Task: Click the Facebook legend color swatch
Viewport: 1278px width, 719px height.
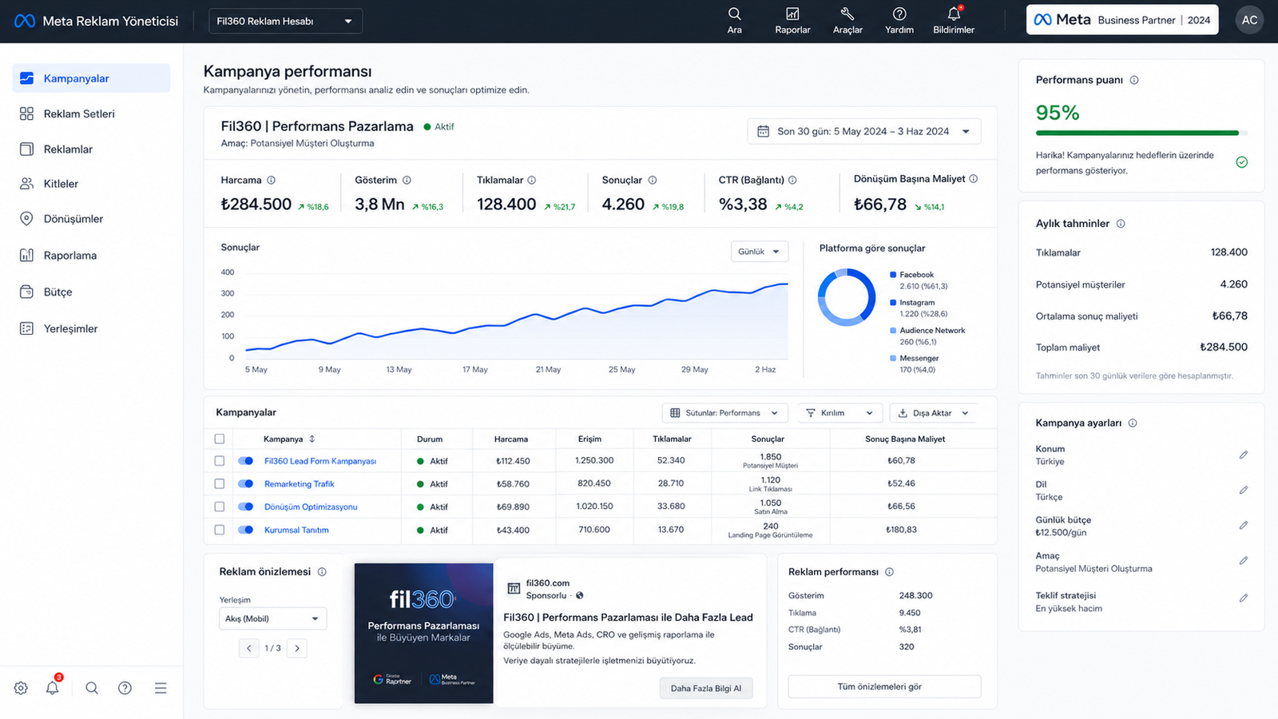Action: [x=893, y=275]
